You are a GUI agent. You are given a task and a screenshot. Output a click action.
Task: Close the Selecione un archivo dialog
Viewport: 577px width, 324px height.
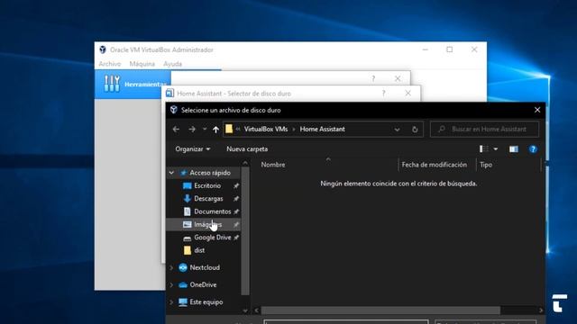click(x=537, y=110)
